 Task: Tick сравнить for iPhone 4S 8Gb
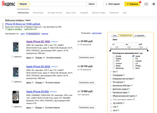point(12,106)
